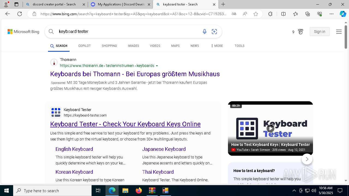Open the browser profile avatar
The image size is (349, 196).
tap(6, 4)
